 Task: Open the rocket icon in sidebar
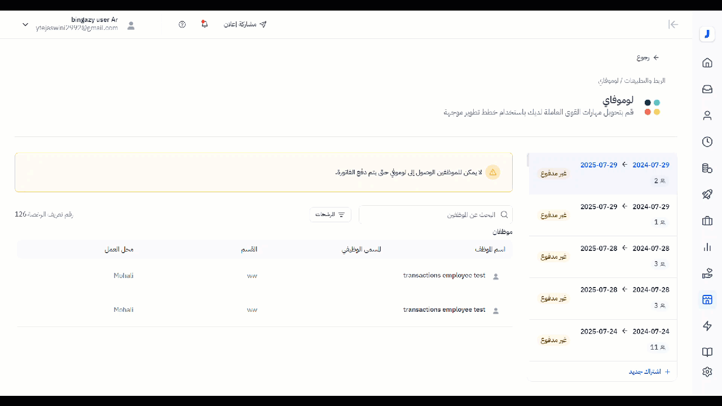(x=707, y=195)
